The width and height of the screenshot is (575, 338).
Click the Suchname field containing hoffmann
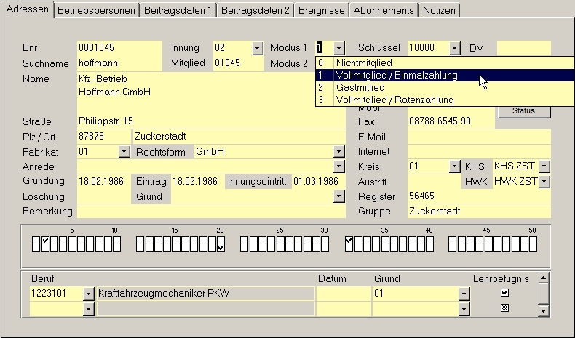pos(119,63)
